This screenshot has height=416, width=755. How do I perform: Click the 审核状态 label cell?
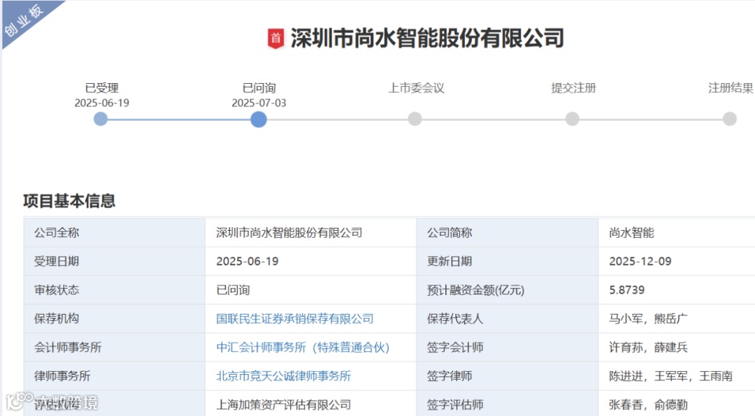(115, 290)
